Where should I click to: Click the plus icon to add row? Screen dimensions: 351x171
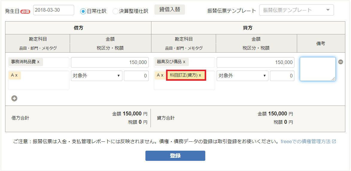(15, 98)
